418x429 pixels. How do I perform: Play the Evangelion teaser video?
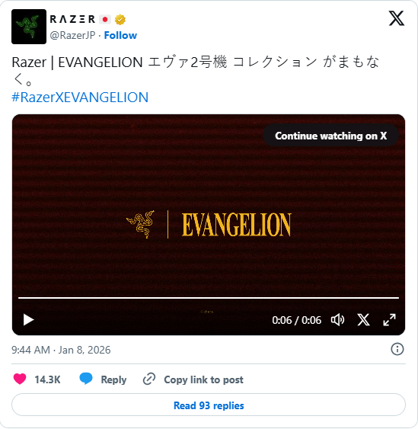coord(28,320)
